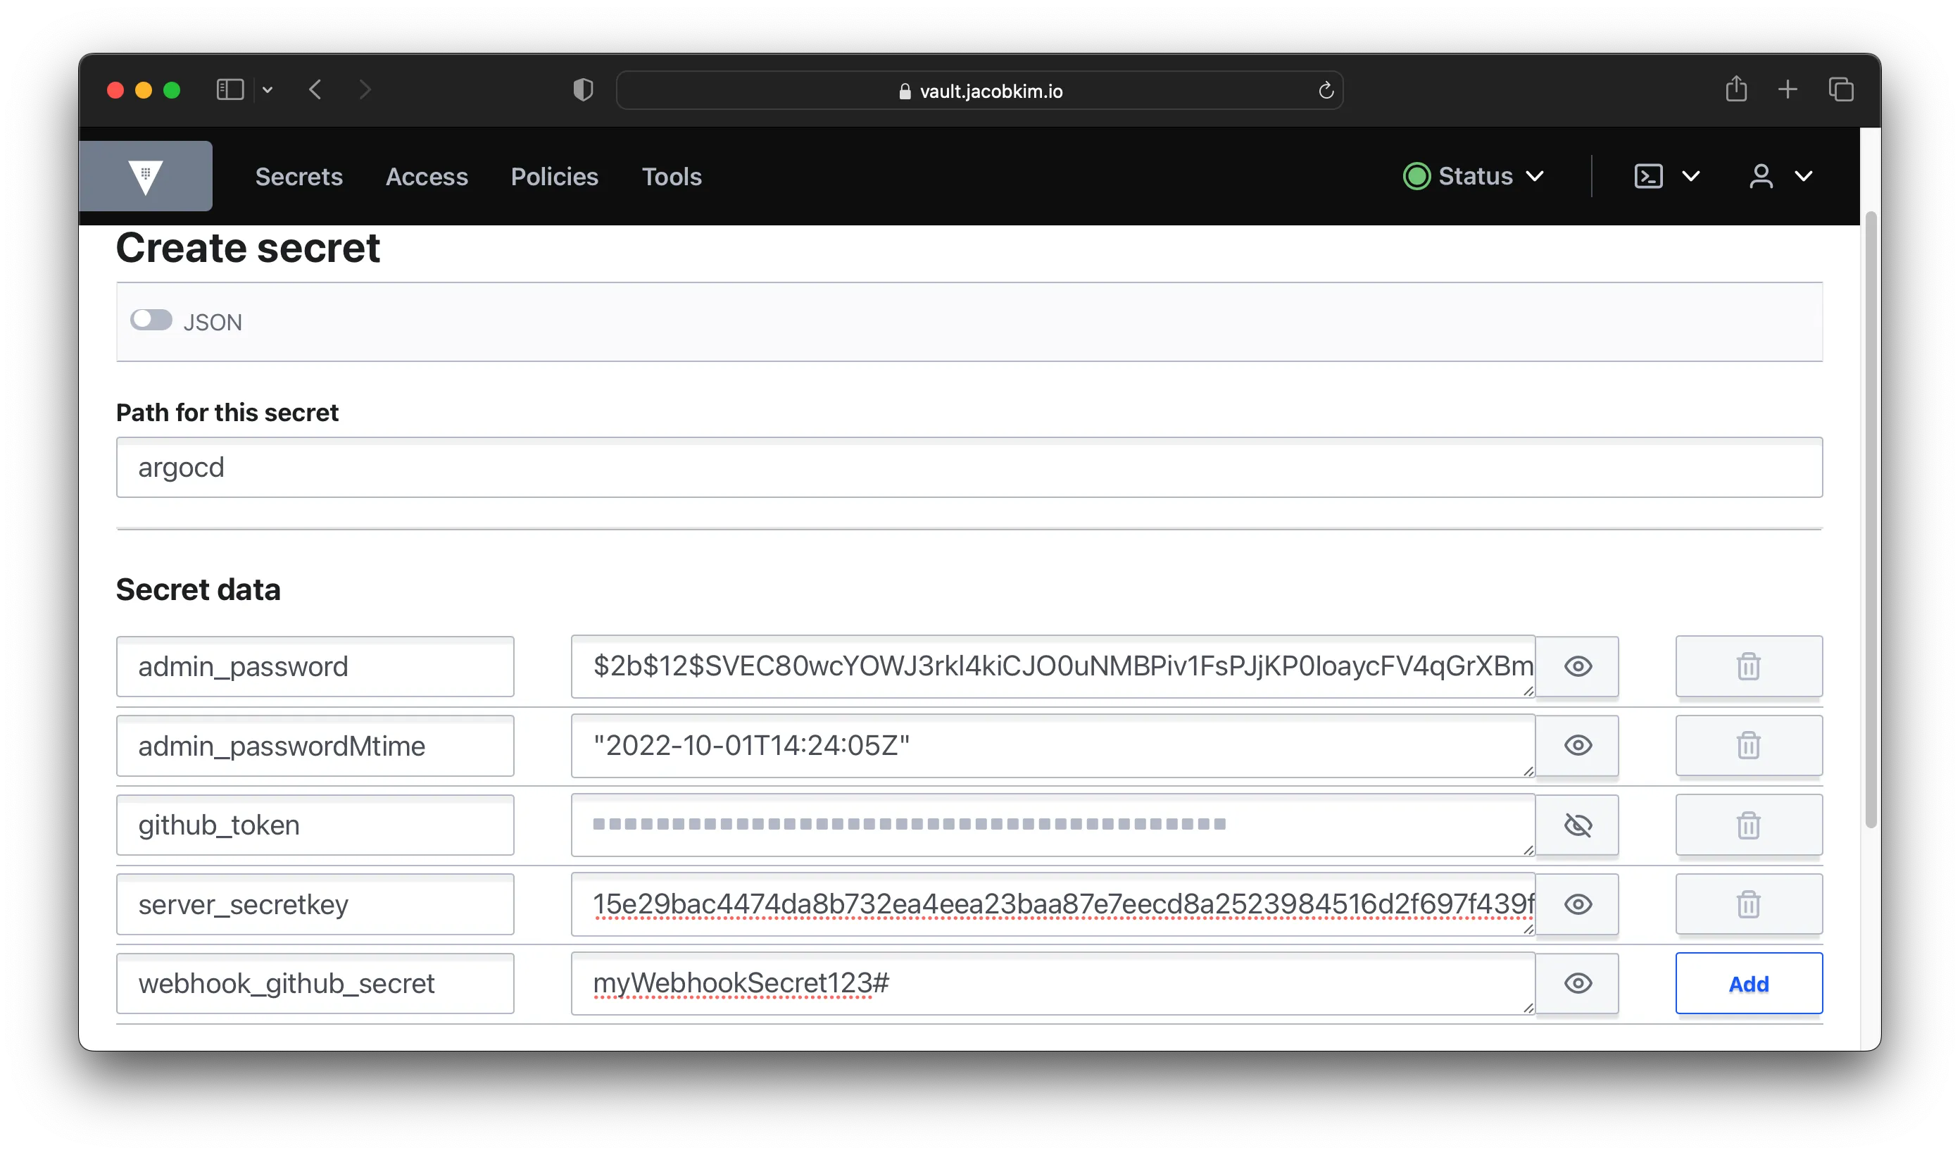Click the user account icon
The image size is (1960, 1155).
coord(1761,177)
